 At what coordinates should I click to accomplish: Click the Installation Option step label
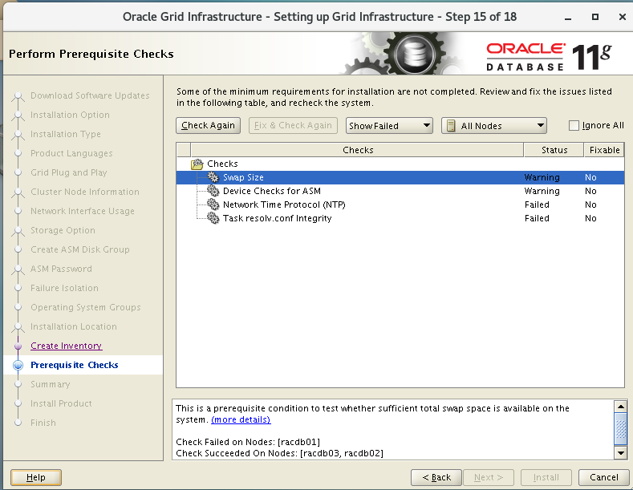[70, 115]
